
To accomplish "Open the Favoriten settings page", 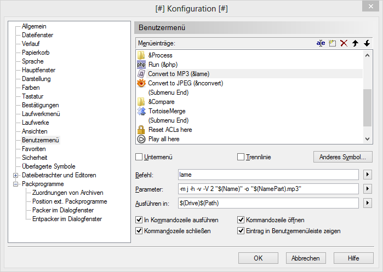I will (x=34, y=149).
